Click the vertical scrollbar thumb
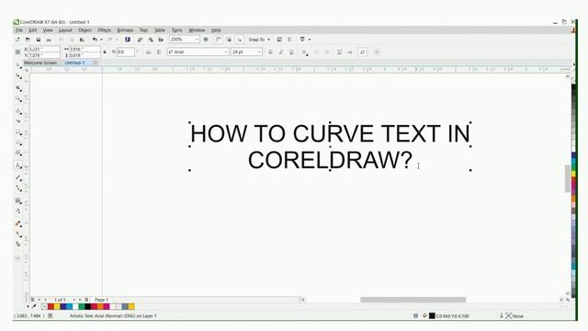 pos(568,178)
